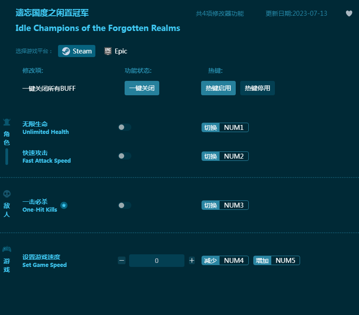Click the NUM3 hotkey button
Screen dimensions: 359x315
click(x=225, y=205)
